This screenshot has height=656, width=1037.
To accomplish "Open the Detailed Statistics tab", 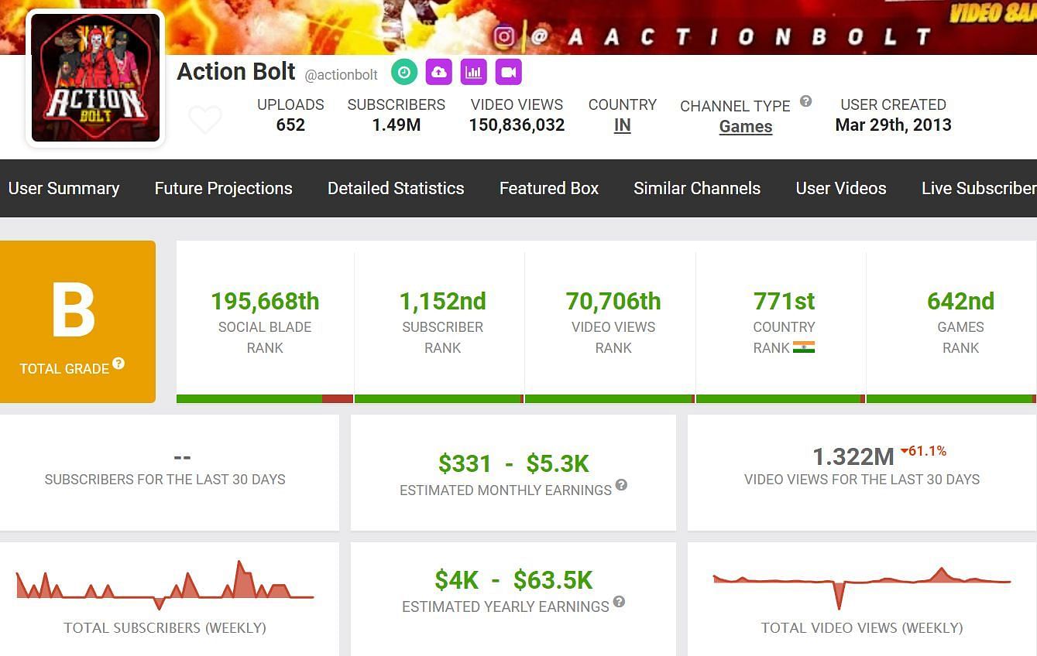I will 396,188.
